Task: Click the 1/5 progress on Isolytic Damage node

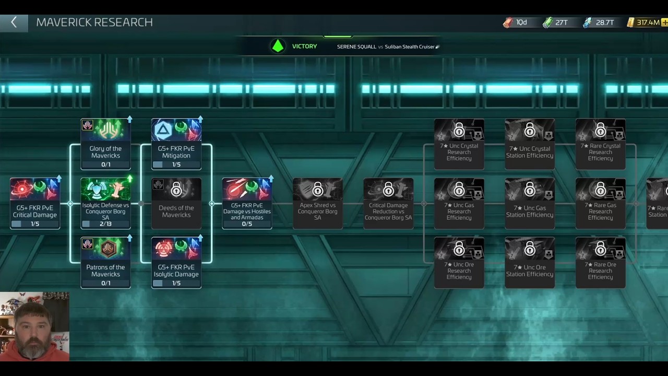Action: coord(176,283)
